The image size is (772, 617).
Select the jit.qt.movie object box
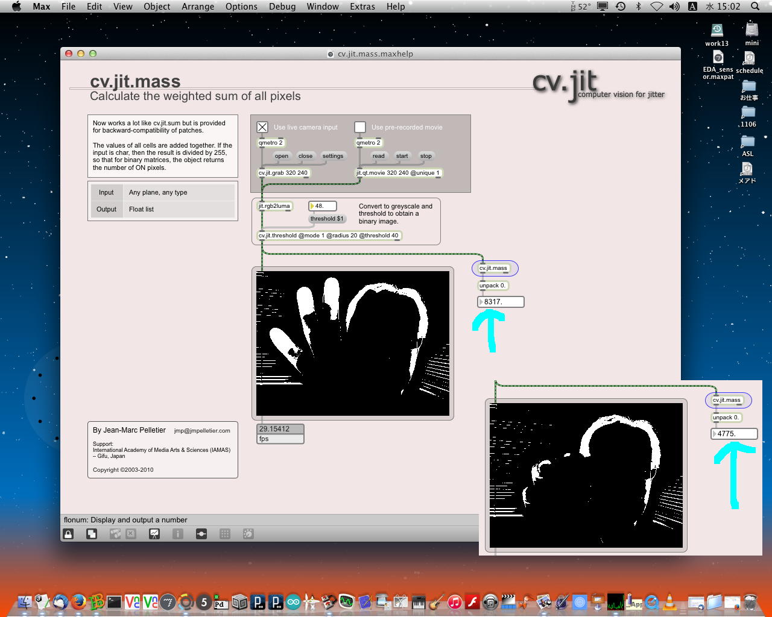click(x=398, y=173)
